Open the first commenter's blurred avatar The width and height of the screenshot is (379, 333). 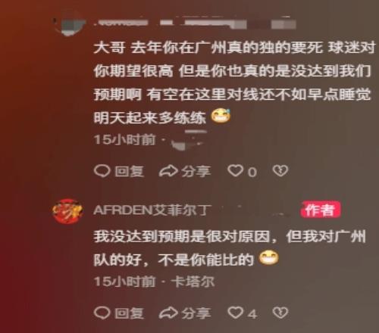(70, 24)
